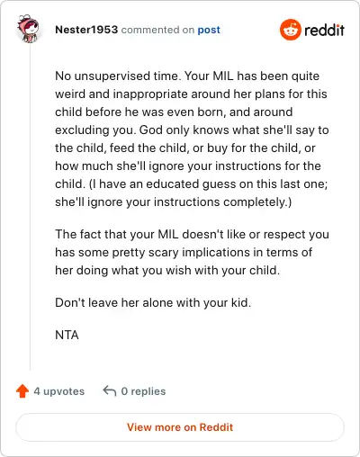Upvote the comment with the orange arrow
This screenshot has width=360, height=457.
coord(22,391)
